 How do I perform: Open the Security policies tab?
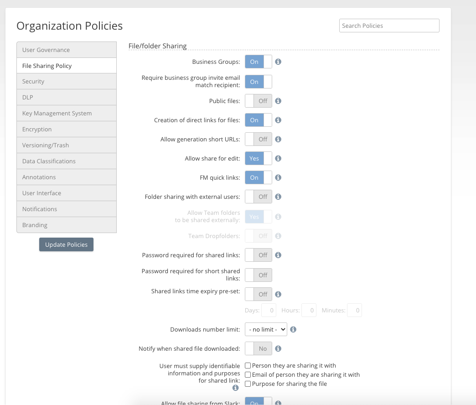click(x=67, y=81)
